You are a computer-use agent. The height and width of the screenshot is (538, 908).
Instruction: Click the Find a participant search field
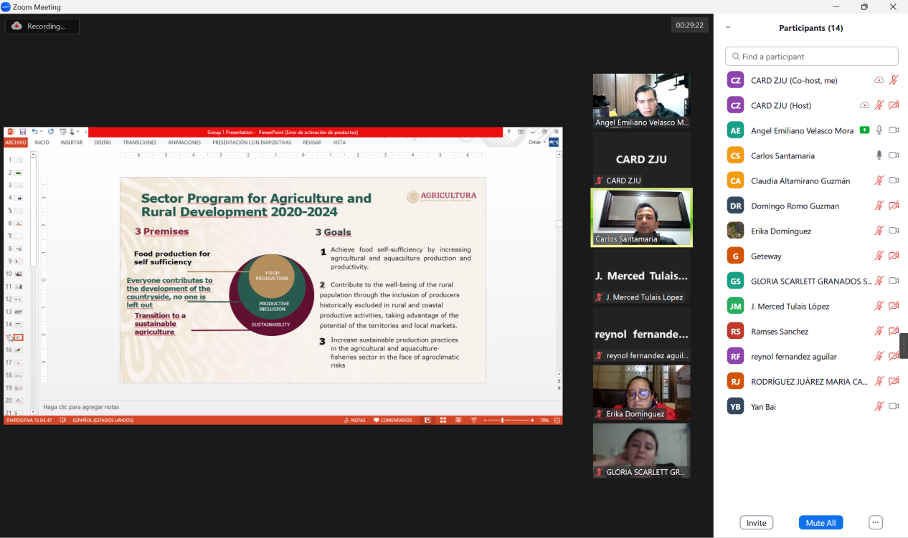811,57
